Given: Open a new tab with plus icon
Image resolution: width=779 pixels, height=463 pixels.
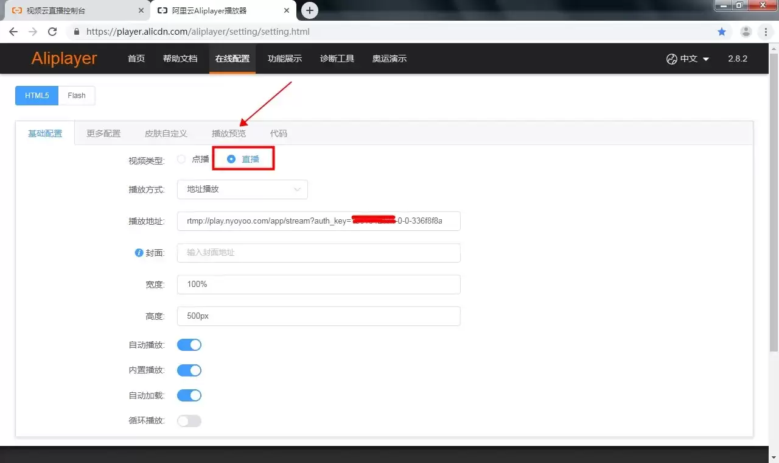Looking at the screenshot, I should pyautogui.click(x=310, y=10).
